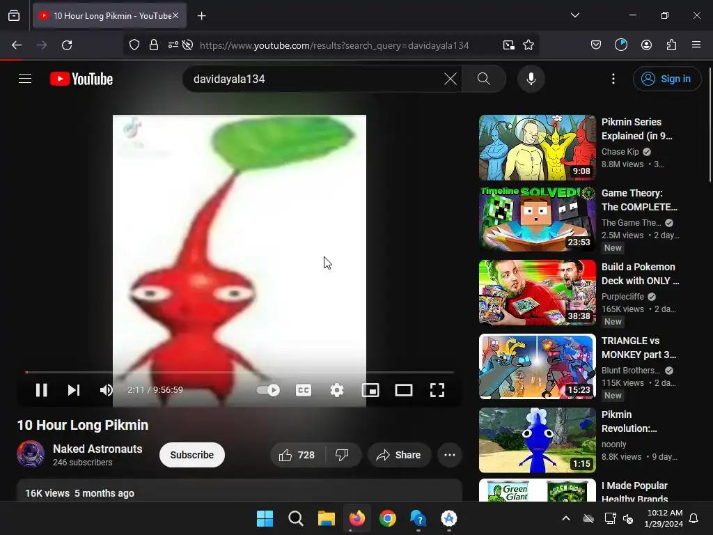The width and height of the screenshot is (713, 535).
Task: Click the address bar URL
Action: (x=334, y=45)
